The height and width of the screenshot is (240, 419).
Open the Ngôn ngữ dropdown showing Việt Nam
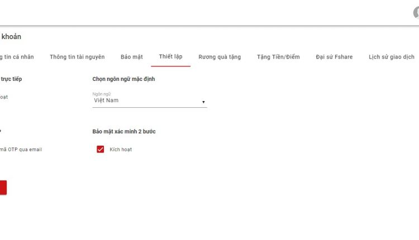pos(150,100)
